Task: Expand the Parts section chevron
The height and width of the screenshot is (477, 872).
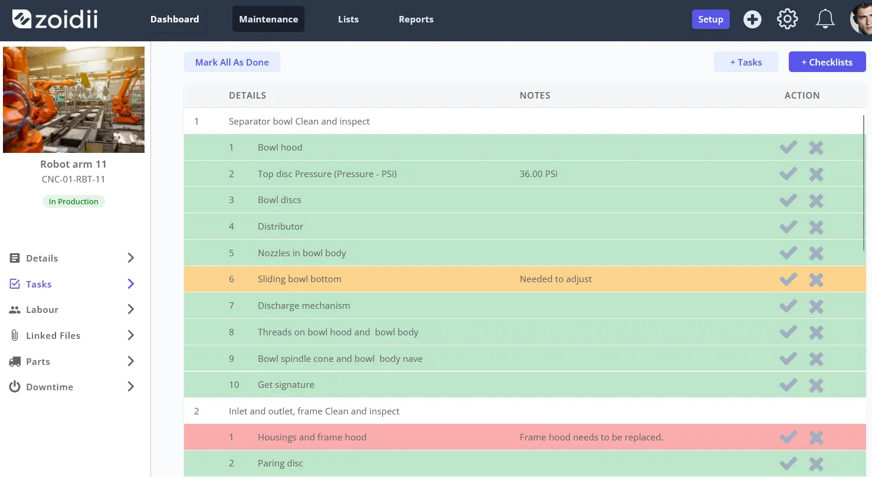Action: click(131, 361)
